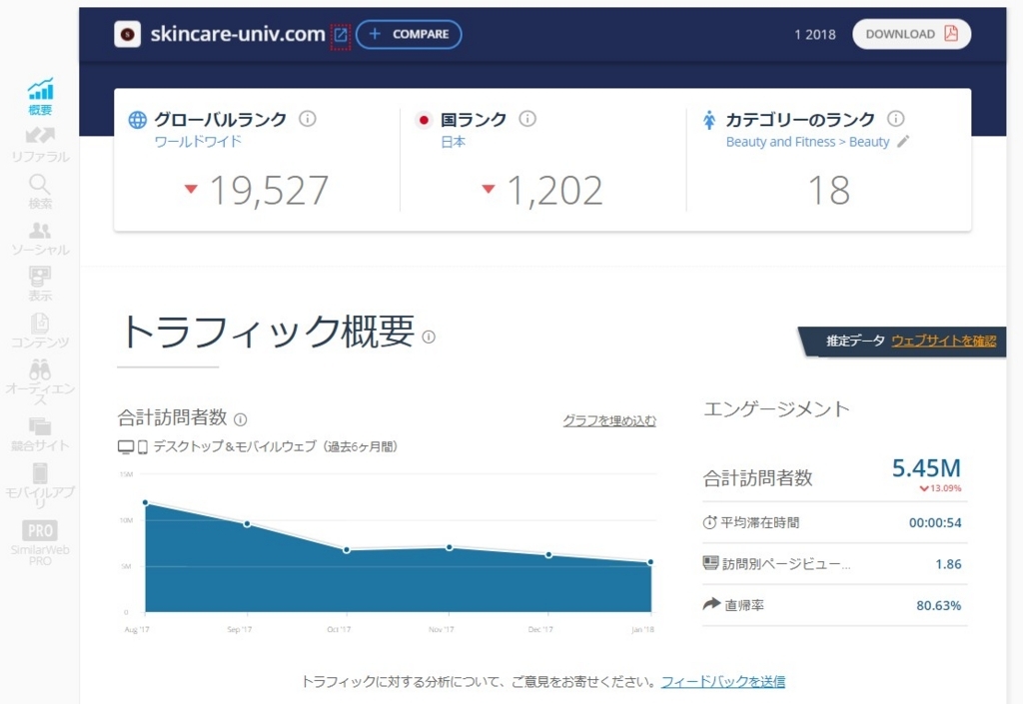The height and width of the screenshot is (704, 1023).
Task: Click the ワールドワイド link
Action: [198, 142]
